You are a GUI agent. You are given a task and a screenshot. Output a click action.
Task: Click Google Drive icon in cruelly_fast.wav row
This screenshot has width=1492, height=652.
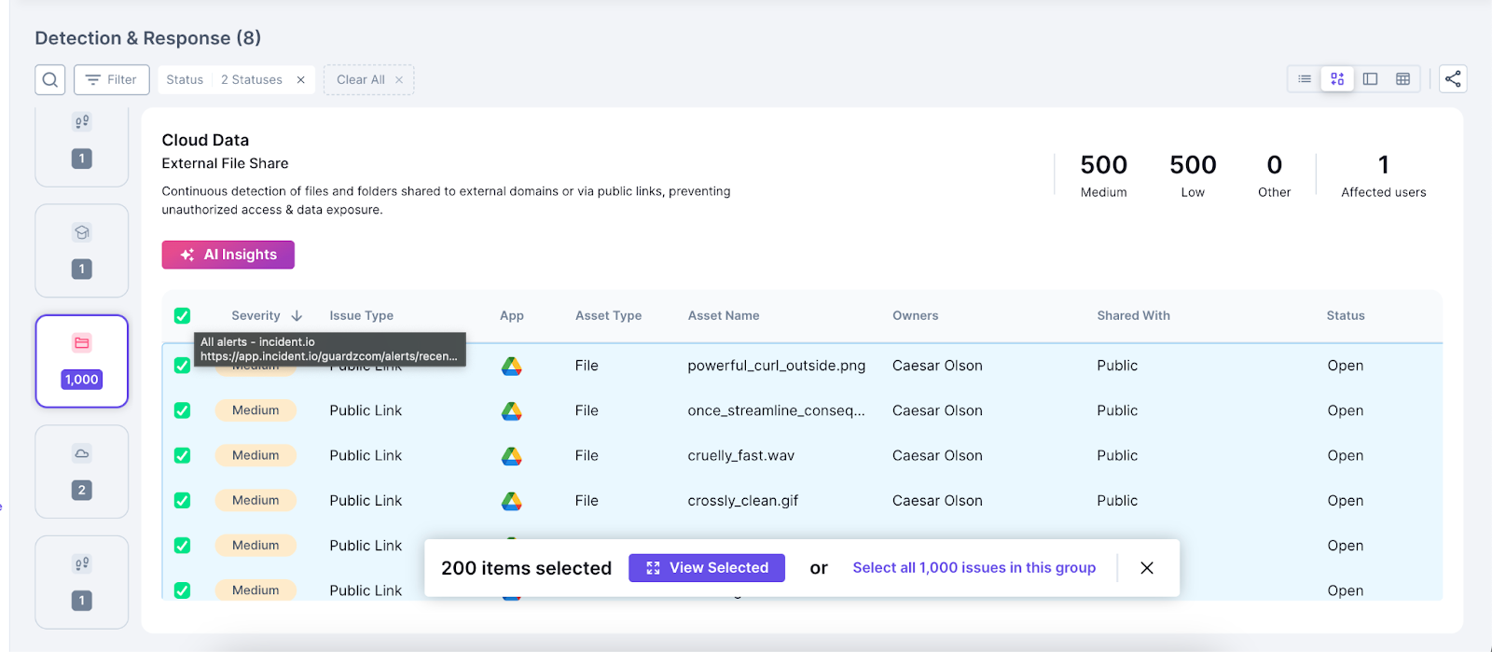pyautogui.click(x=511, y=456)
